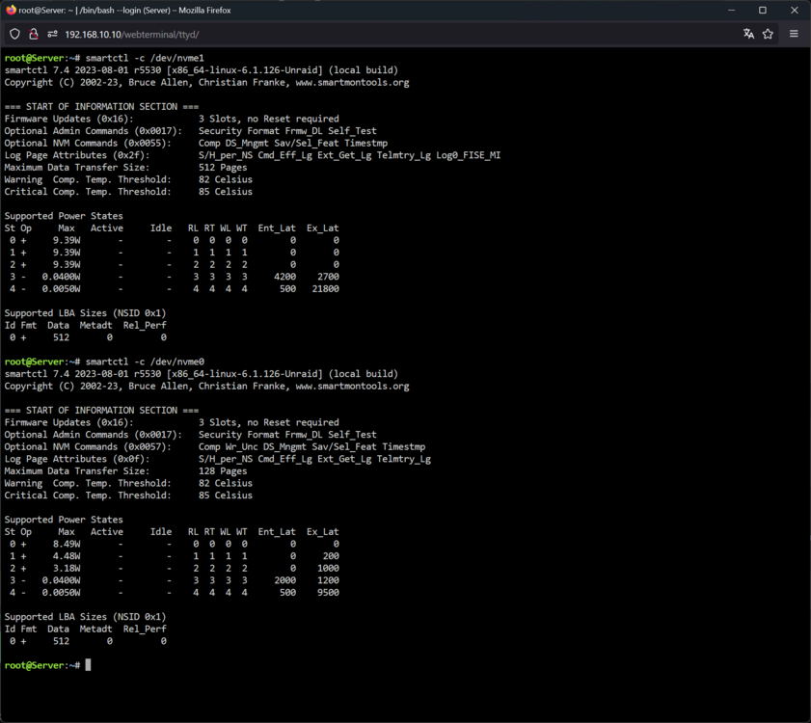Close the Firefox window
811x723 pixels.
point(795,11)
